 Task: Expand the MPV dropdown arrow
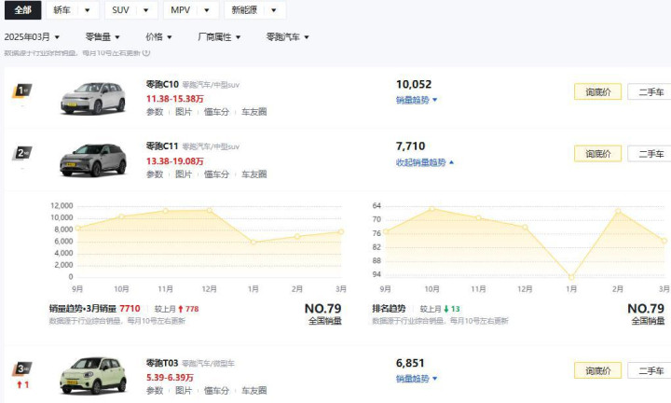pos(207,10)
